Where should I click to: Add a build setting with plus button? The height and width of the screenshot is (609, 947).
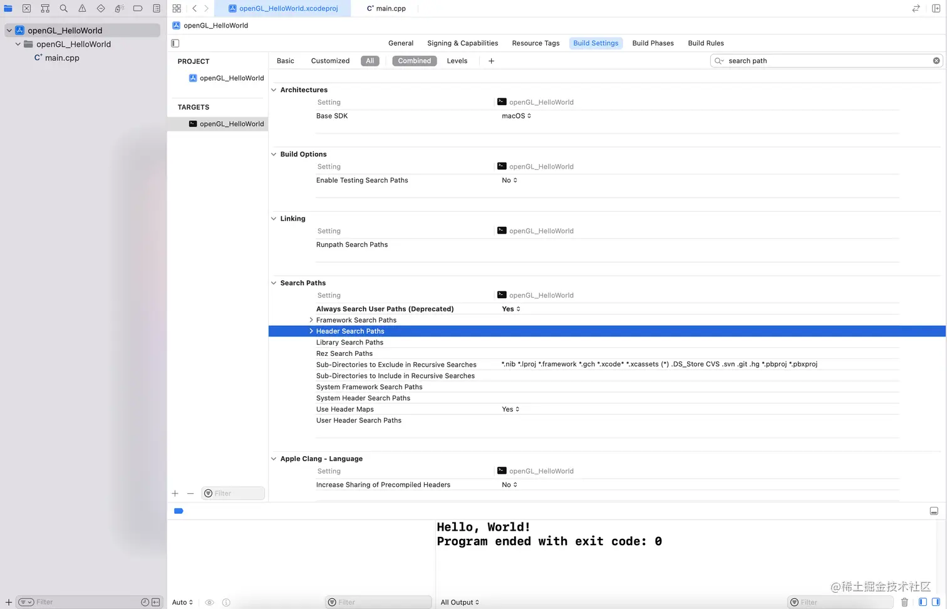(491, 61)
